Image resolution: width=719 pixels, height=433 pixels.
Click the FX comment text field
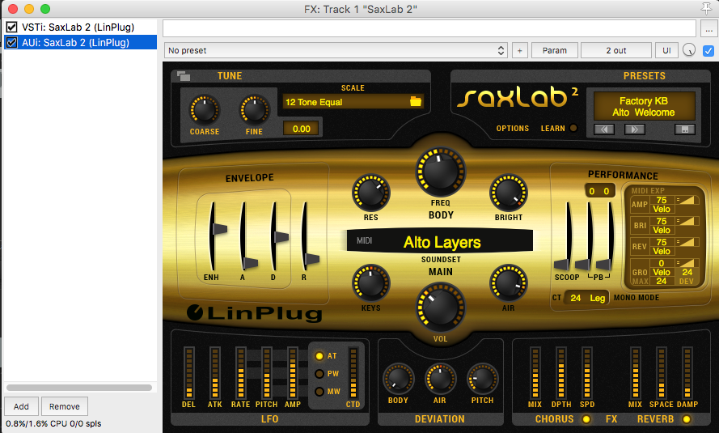[x=429, y=28]
